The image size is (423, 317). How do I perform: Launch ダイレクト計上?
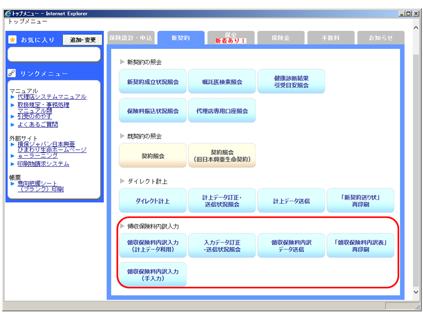(x=153, y=201)
